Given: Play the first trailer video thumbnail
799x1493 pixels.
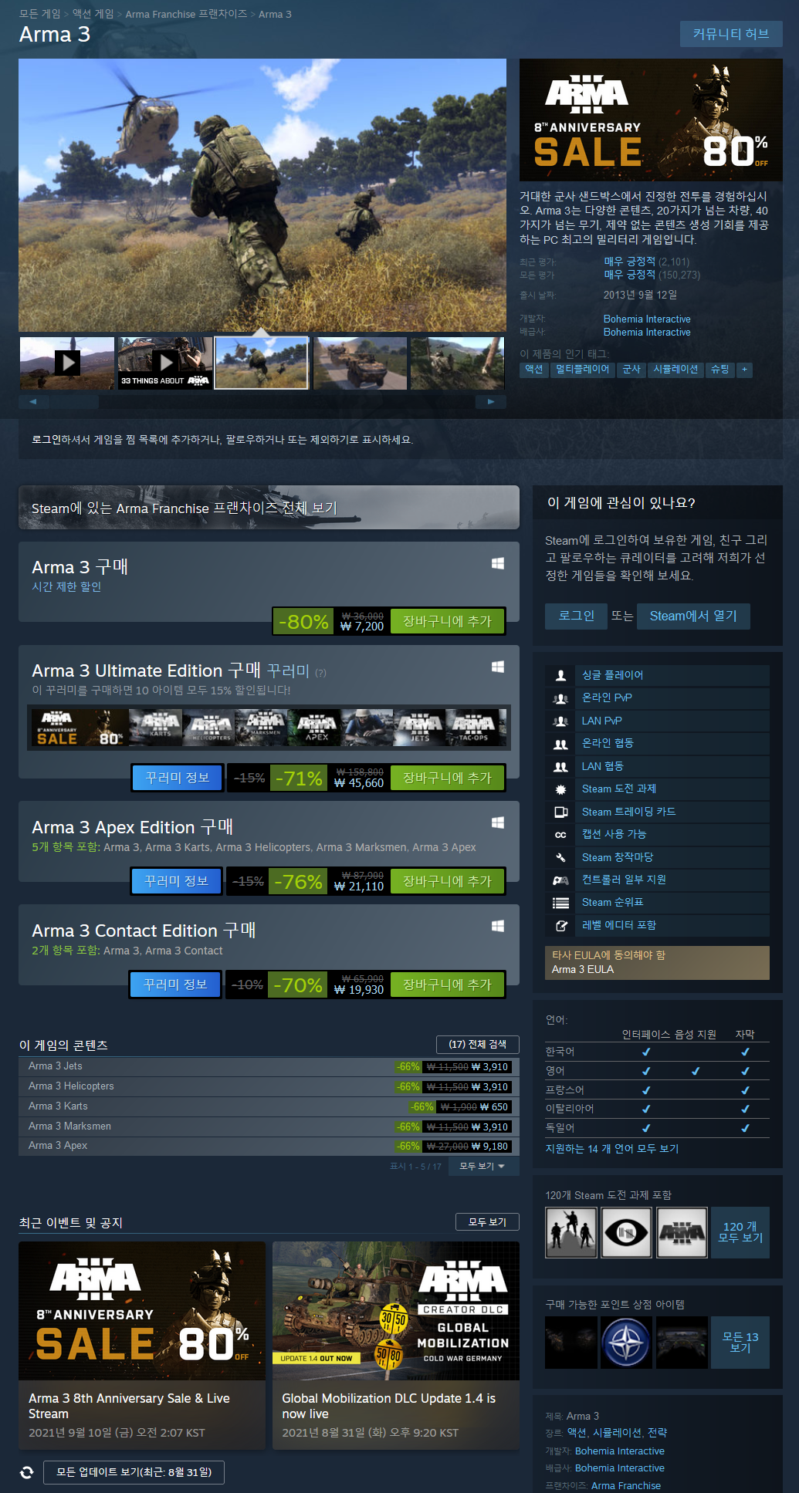Looking at the screenshot, I should [67, 363].
